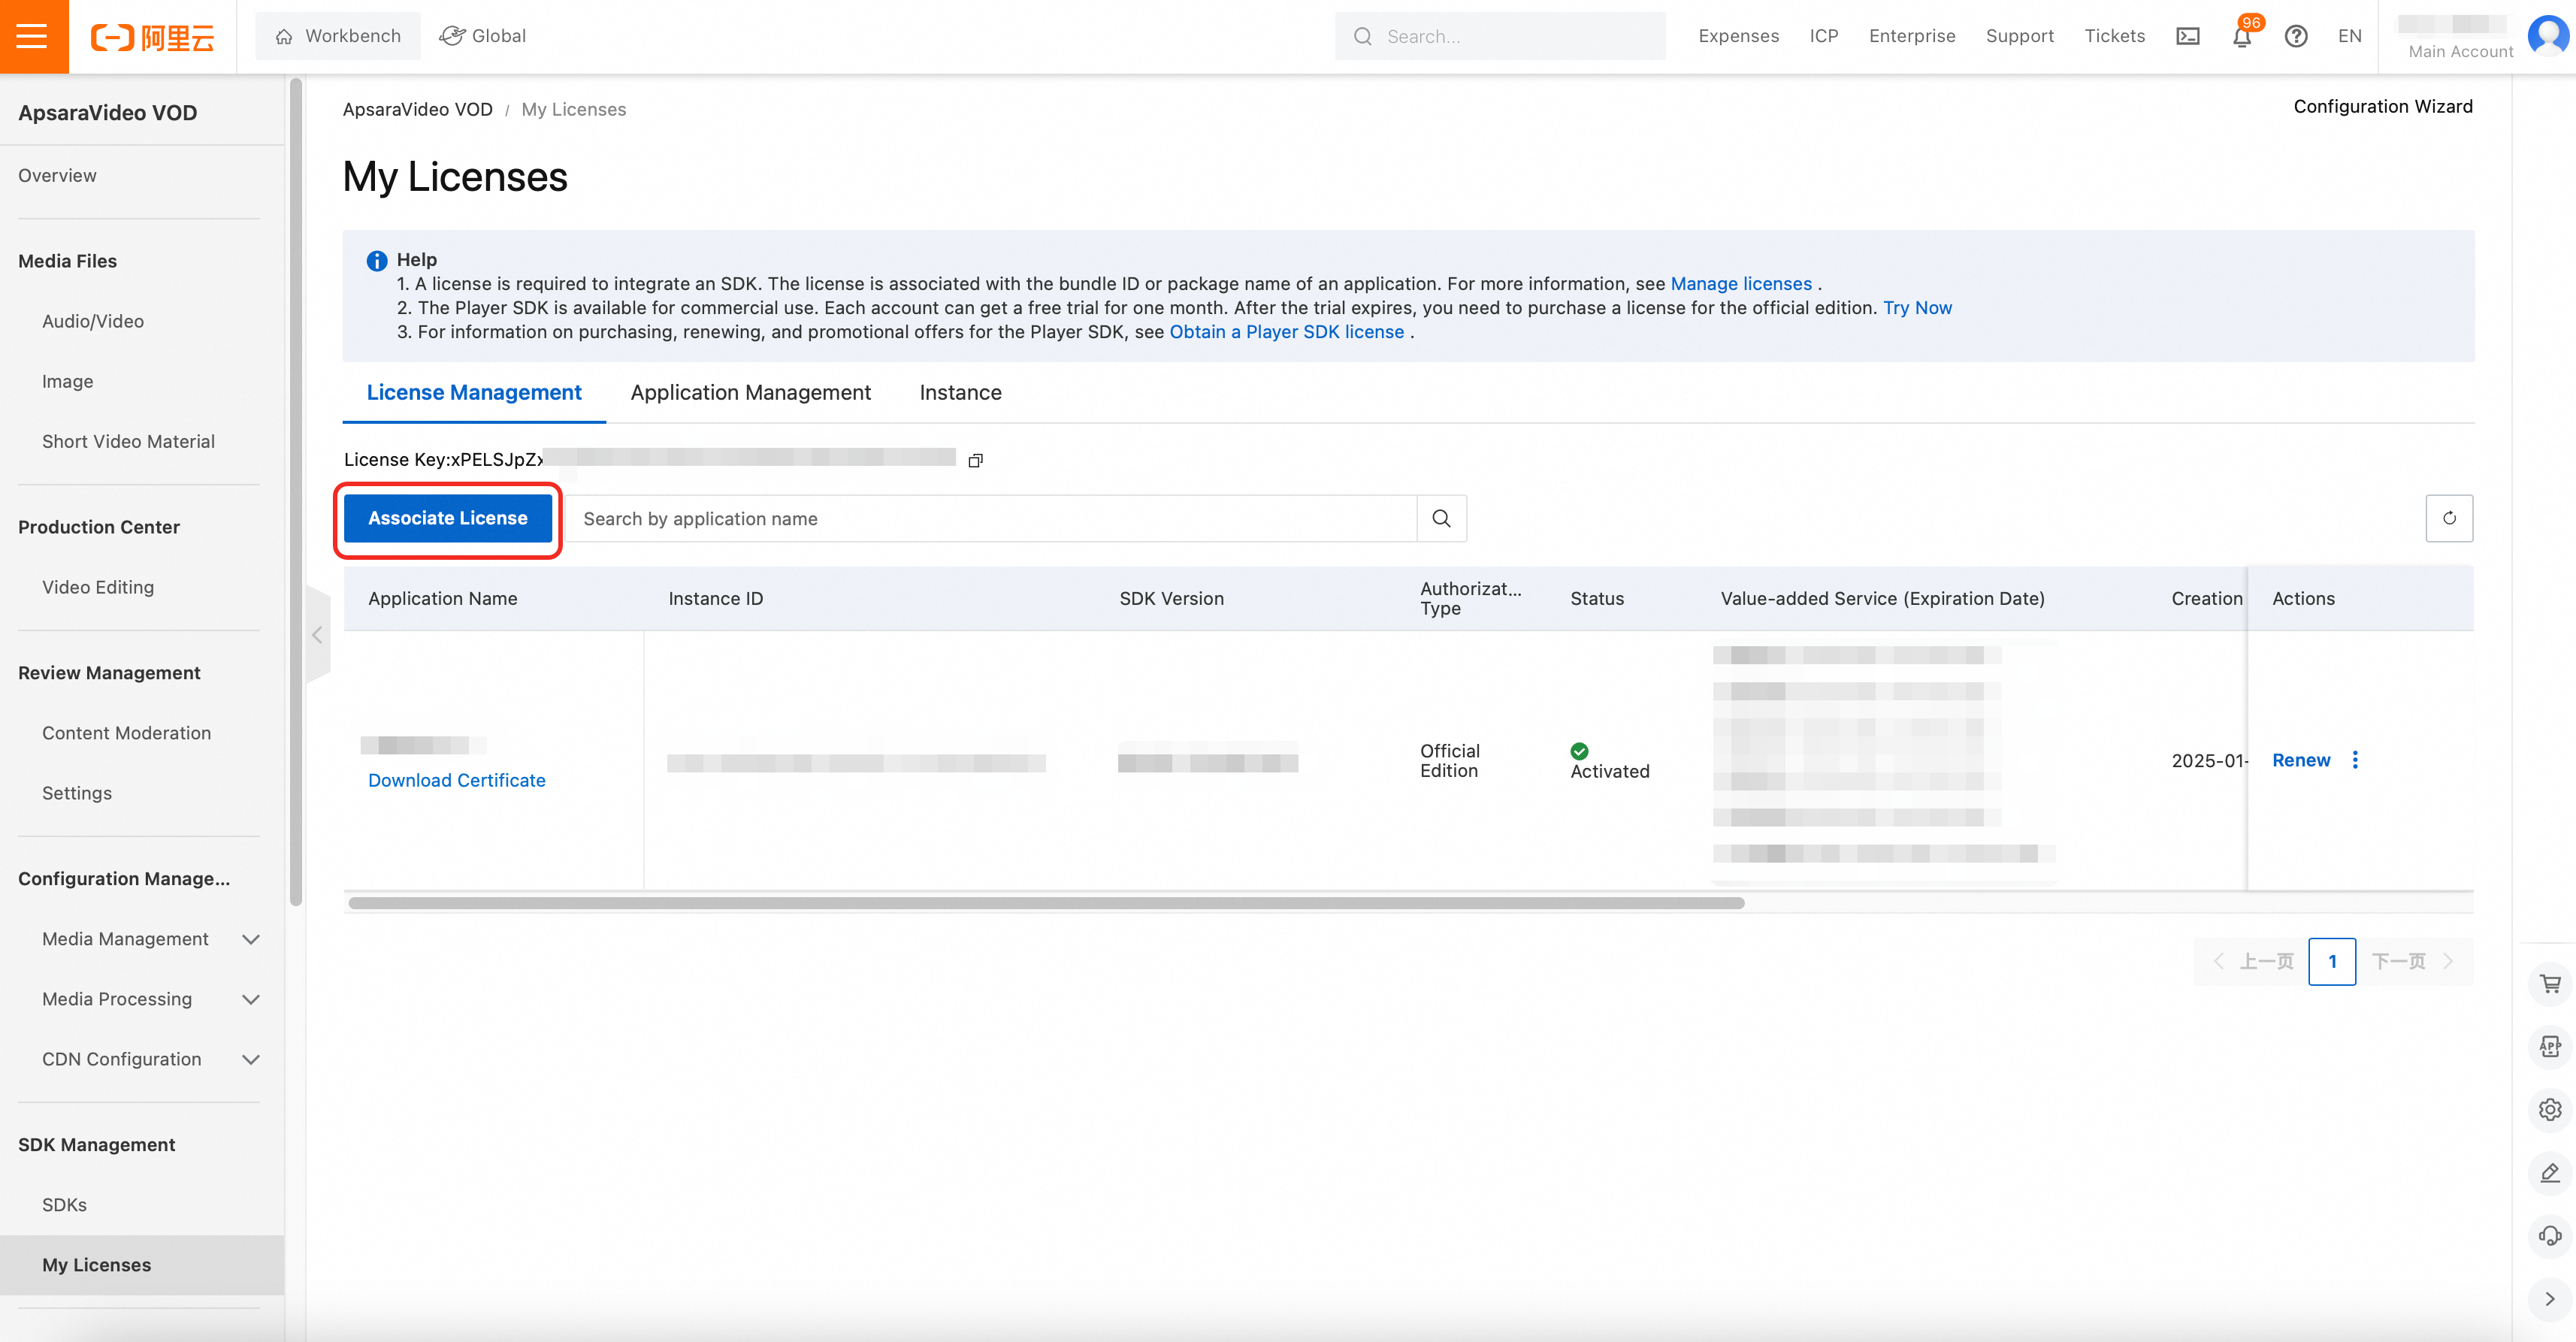This screenshot has width=2576, height=1342.
Task: Open Overview in the sidebar
Action: pos(57,176)
